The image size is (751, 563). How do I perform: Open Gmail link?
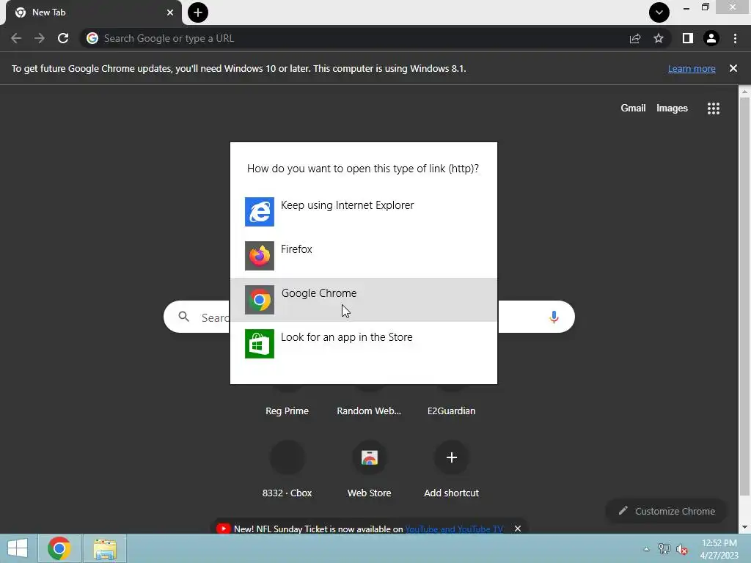click(633, 108)
